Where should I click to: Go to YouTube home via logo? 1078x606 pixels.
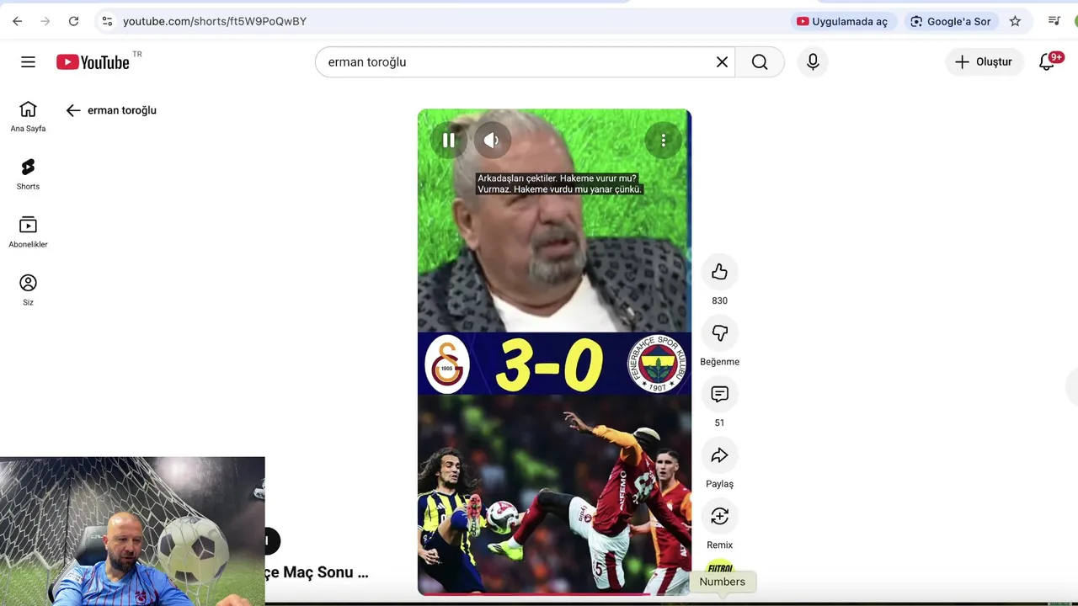(93, 61)
